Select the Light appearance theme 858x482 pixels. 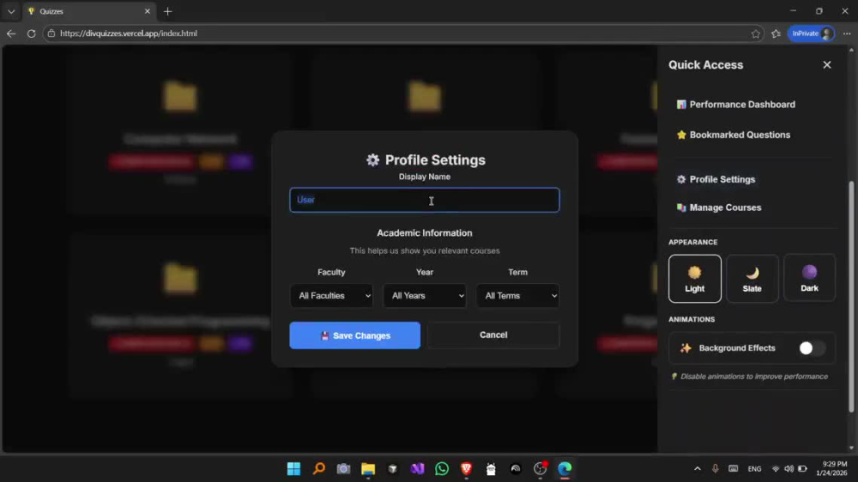coord(694,279)
